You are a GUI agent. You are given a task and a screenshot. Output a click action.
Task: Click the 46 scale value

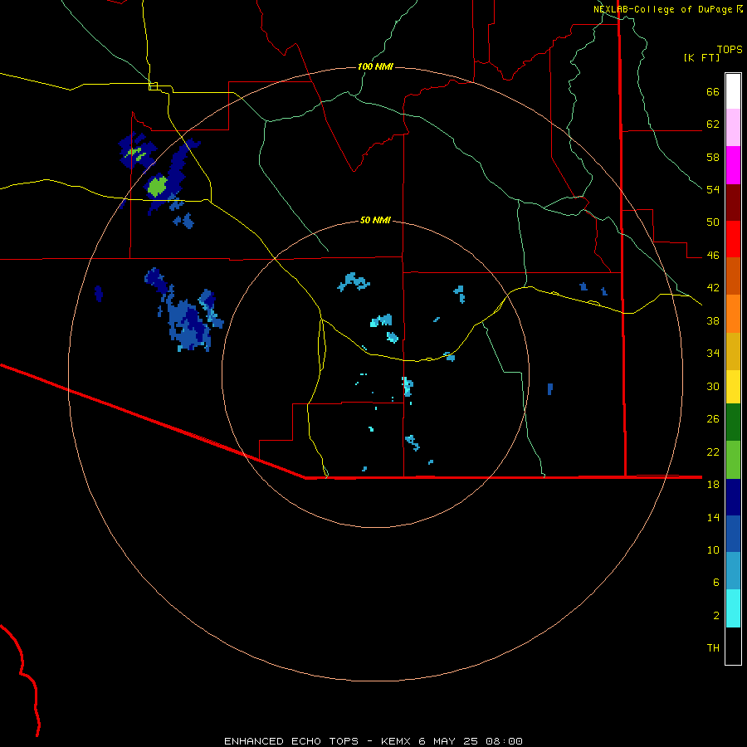(713, 256)
